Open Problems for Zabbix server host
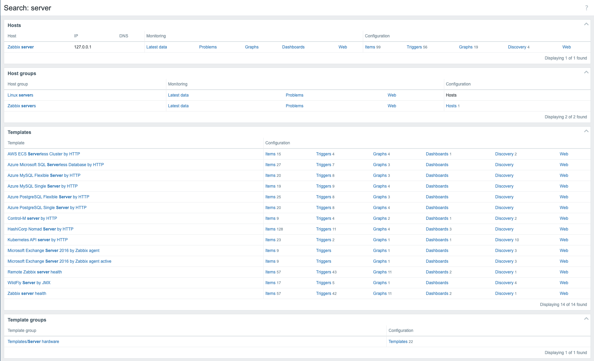This screenshot has width=594, height=361. [x=208, y=47]
